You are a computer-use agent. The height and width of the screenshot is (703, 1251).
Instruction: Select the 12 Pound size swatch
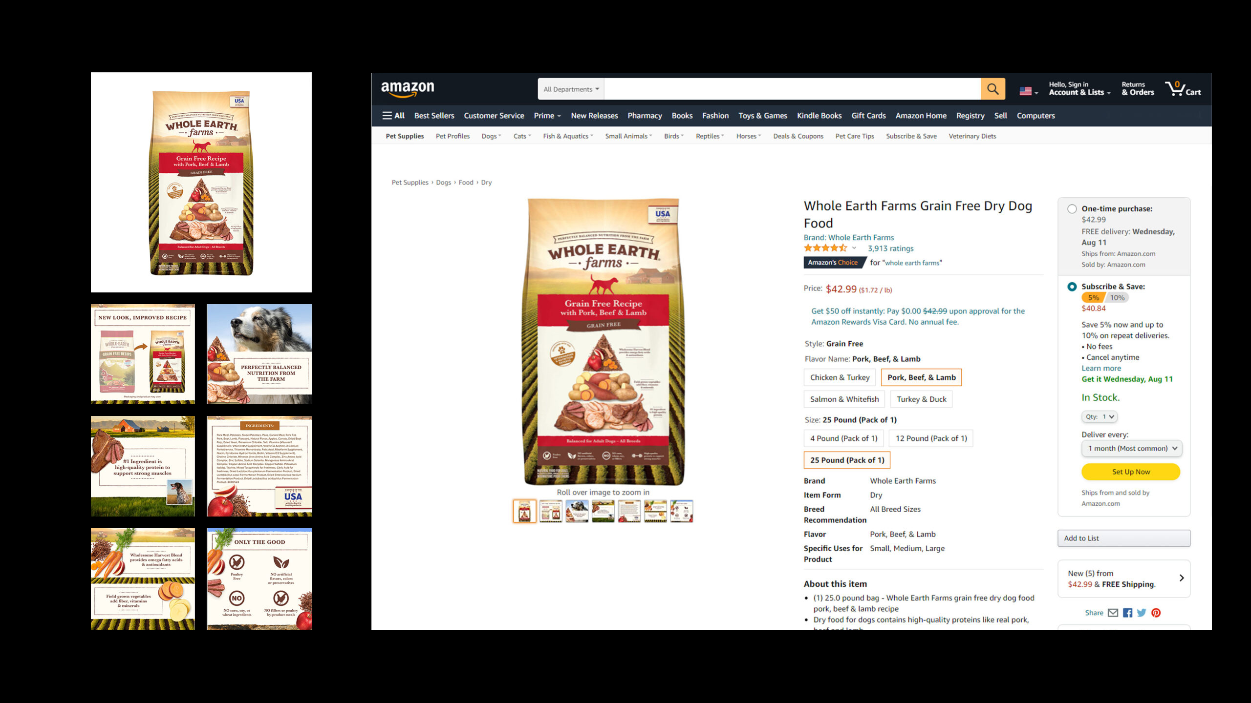931,438
